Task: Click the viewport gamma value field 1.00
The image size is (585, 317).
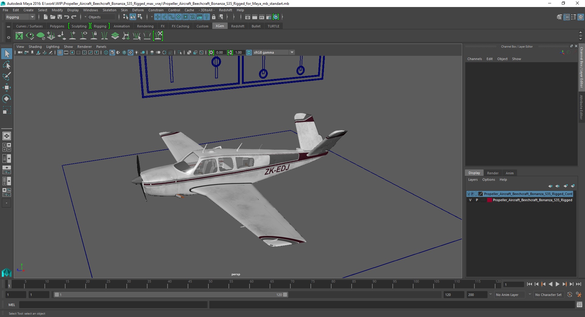Action: pos(239,52)
